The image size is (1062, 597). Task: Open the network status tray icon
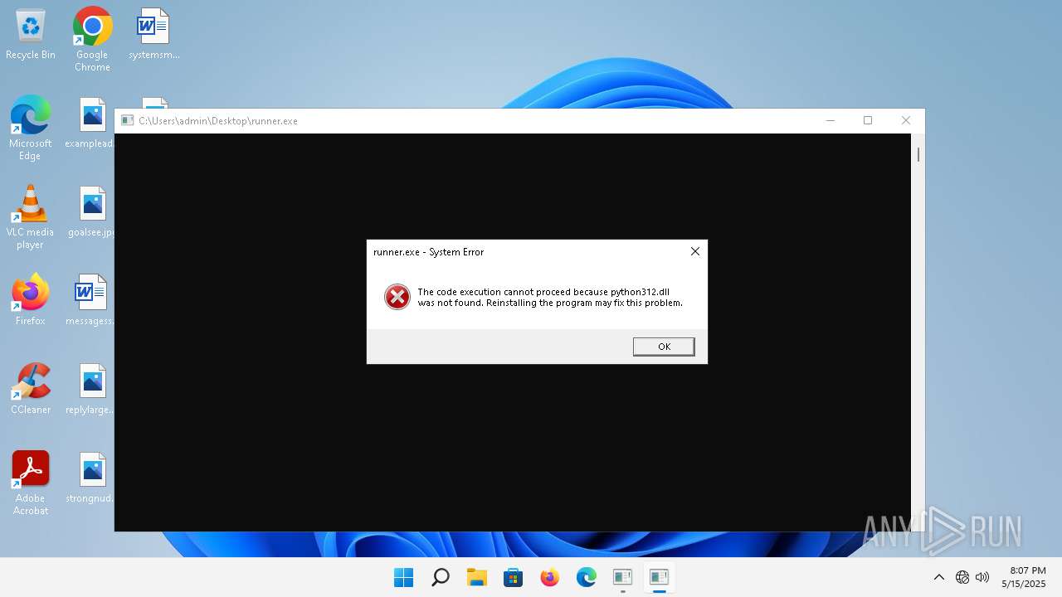pyautogui.click(x=962, y=577)
